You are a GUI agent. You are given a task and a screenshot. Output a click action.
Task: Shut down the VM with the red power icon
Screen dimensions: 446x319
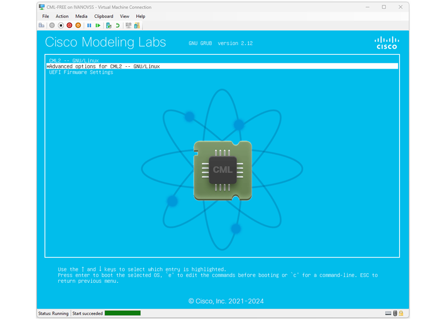point(69,26)
